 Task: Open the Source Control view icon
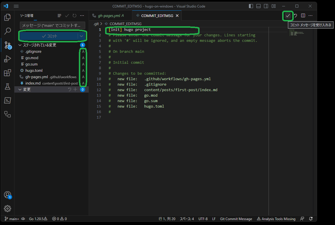8,45
